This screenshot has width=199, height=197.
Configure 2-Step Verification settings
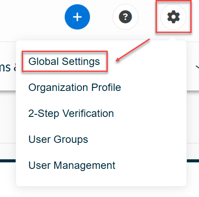71,113
